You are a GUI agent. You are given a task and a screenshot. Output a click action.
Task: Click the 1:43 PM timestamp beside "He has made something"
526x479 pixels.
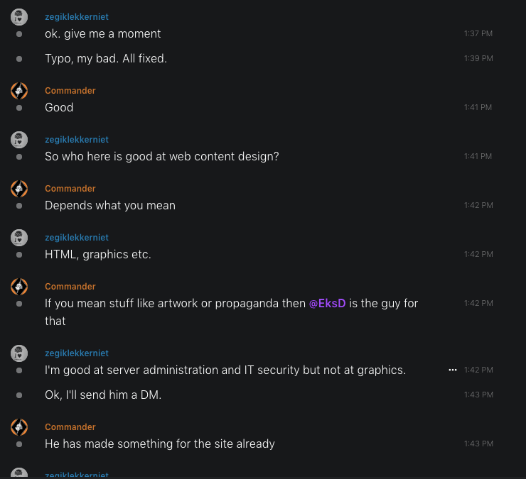(478, 444)
